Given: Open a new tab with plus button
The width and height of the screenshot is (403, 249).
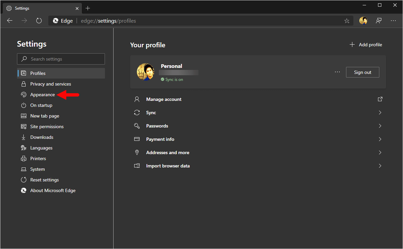Looking at the screenshot, I should (x=88, y=8).
